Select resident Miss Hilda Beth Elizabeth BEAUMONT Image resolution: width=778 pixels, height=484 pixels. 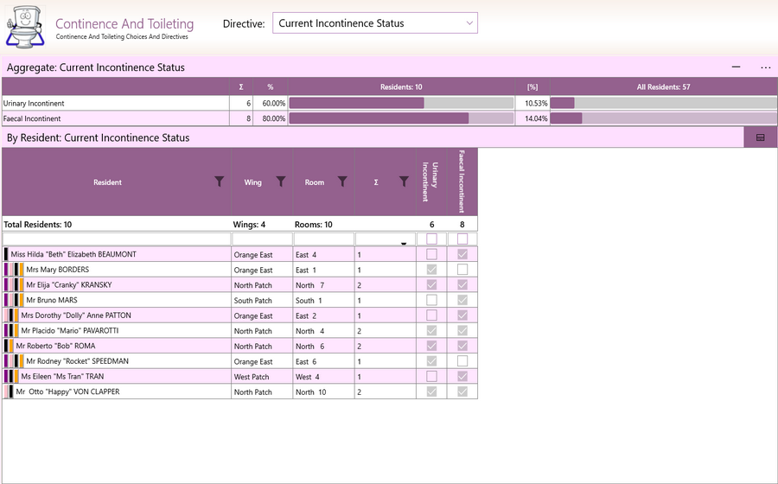(x=73, y=254)
